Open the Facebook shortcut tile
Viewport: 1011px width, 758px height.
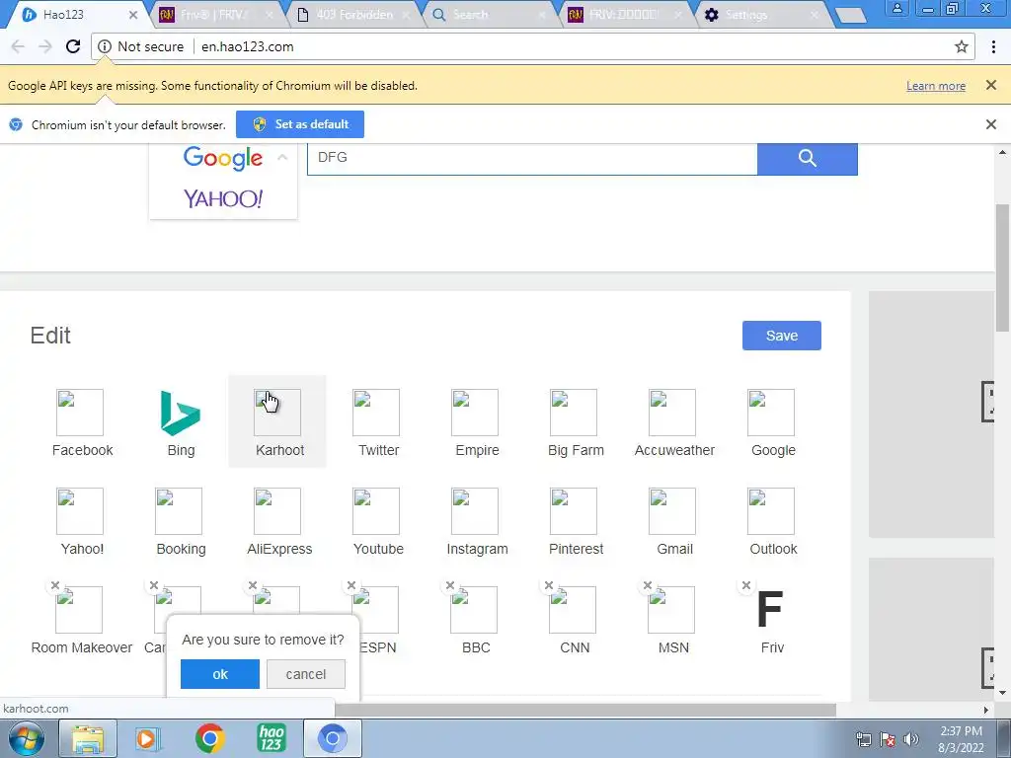pos(82,422)
